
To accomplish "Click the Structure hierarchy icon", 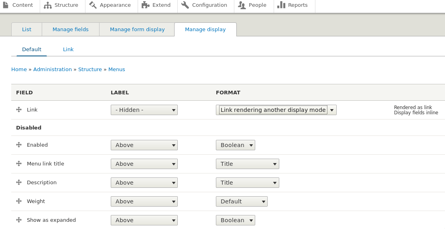I will [x=48, y=5].
